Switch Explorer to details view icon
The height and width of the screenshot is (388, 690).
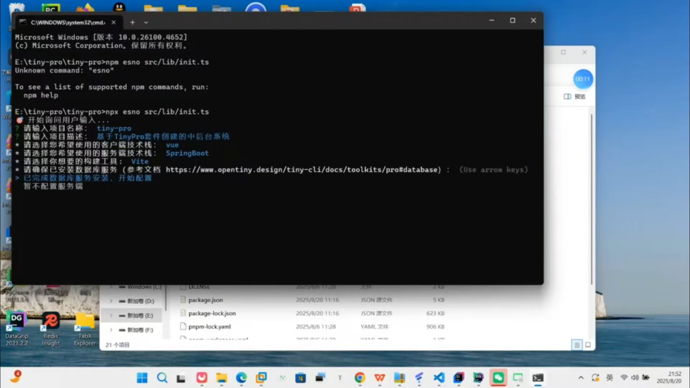[577, 345]
